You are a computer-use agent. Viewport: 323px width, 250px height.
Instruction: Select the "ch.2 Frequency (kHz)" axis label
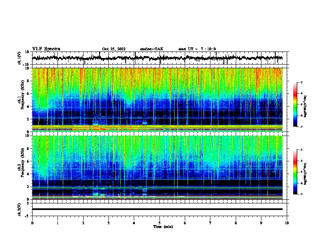tap(22, 163)
